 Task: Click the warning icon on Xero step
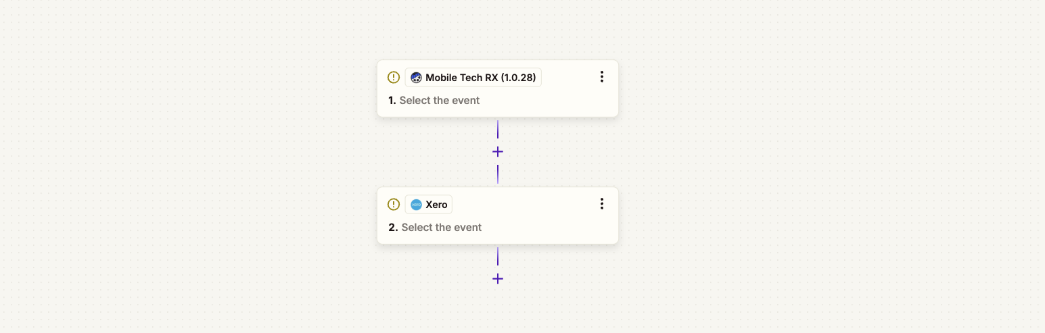394,205
